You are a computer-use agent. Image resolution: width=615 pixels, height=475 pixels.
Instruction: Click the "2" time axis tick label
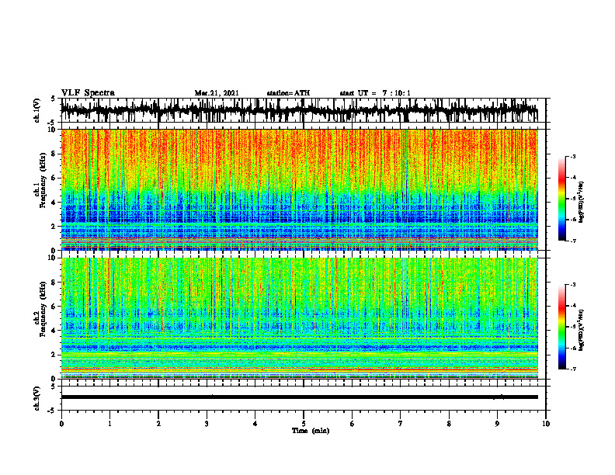(158, 424)
